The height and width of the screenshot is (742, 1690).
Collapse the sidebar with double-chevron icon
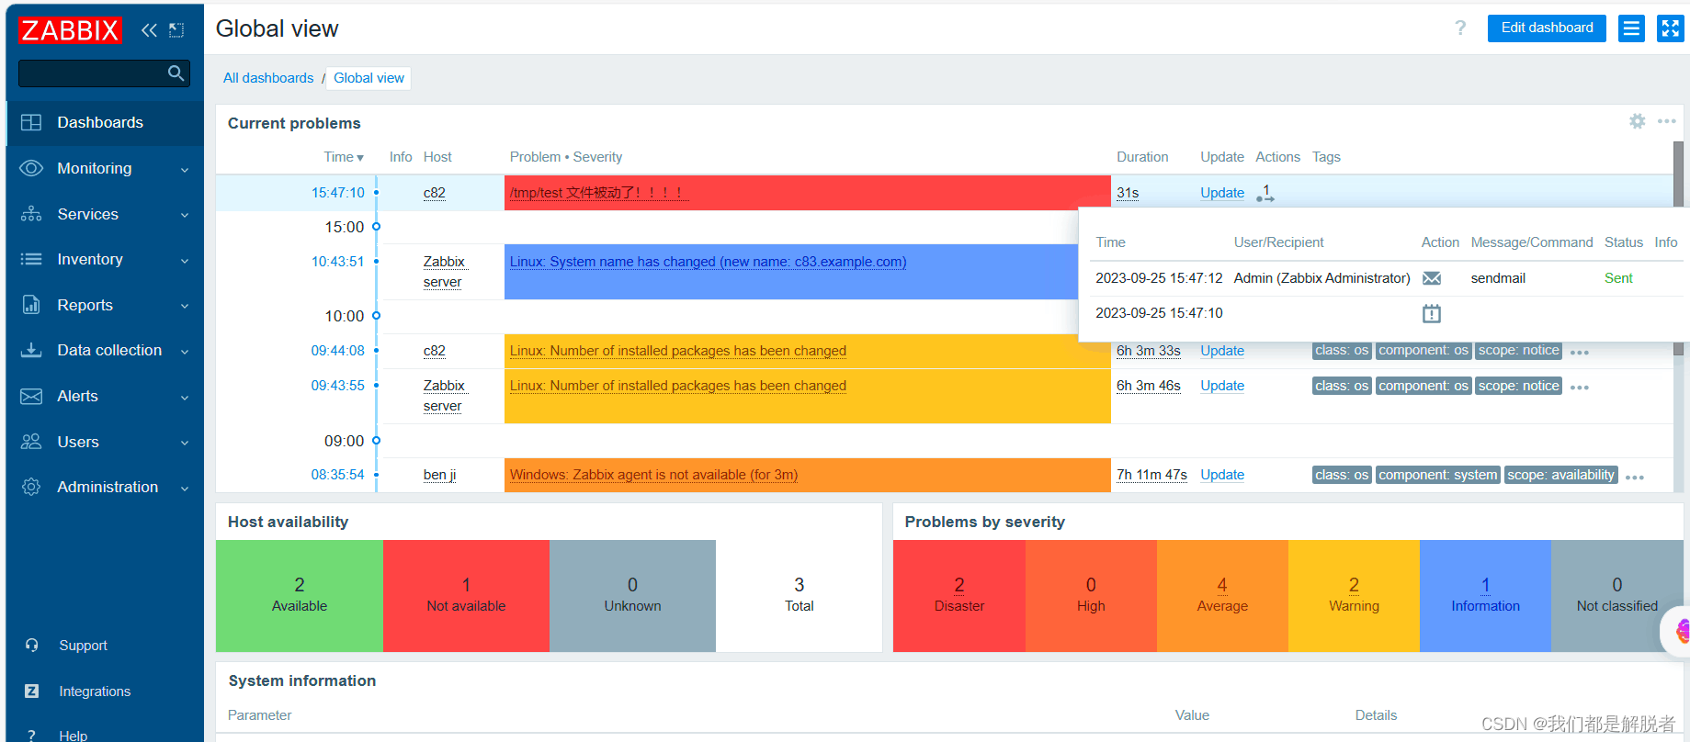click(x=149, y=30)
